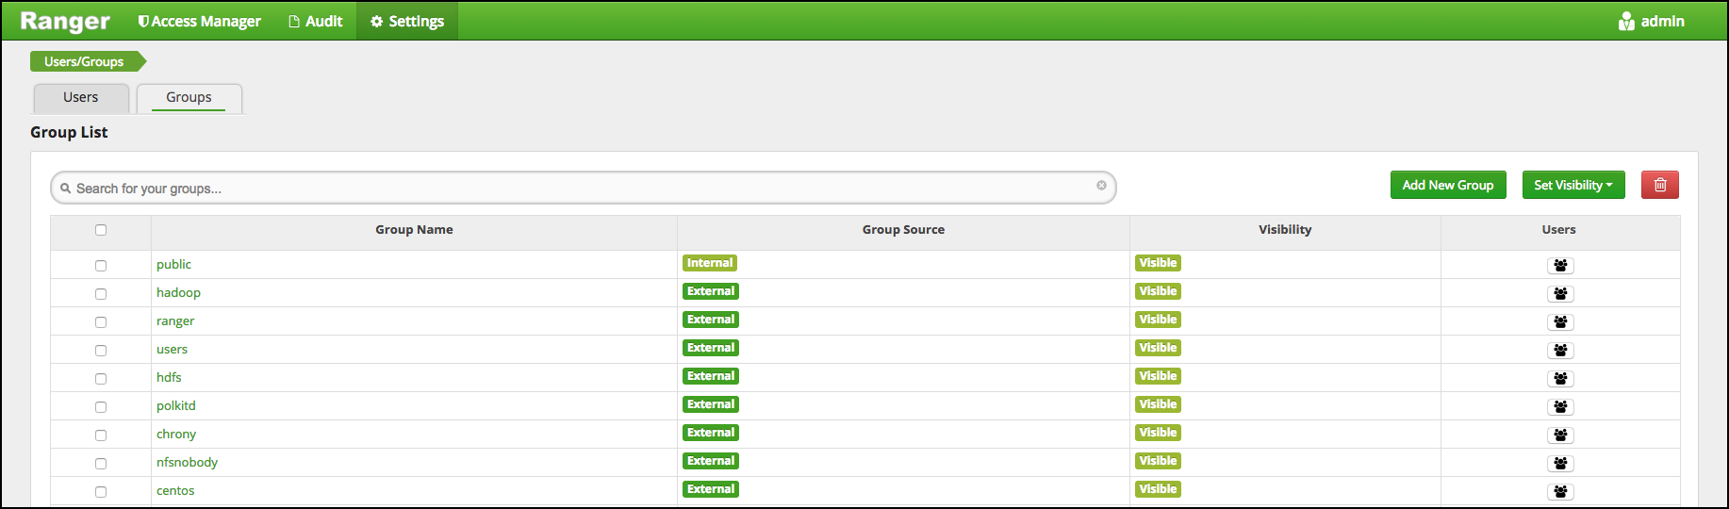Open users icon for hdfs group
This screenshot has width=1729, height=509.
click(x=1560, y=379)
